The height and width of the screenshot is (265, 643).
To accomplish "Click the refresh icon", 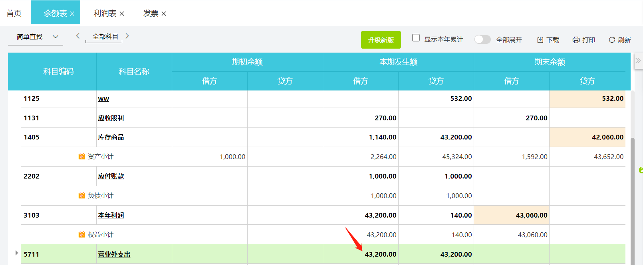I will (x=611, y=40).
